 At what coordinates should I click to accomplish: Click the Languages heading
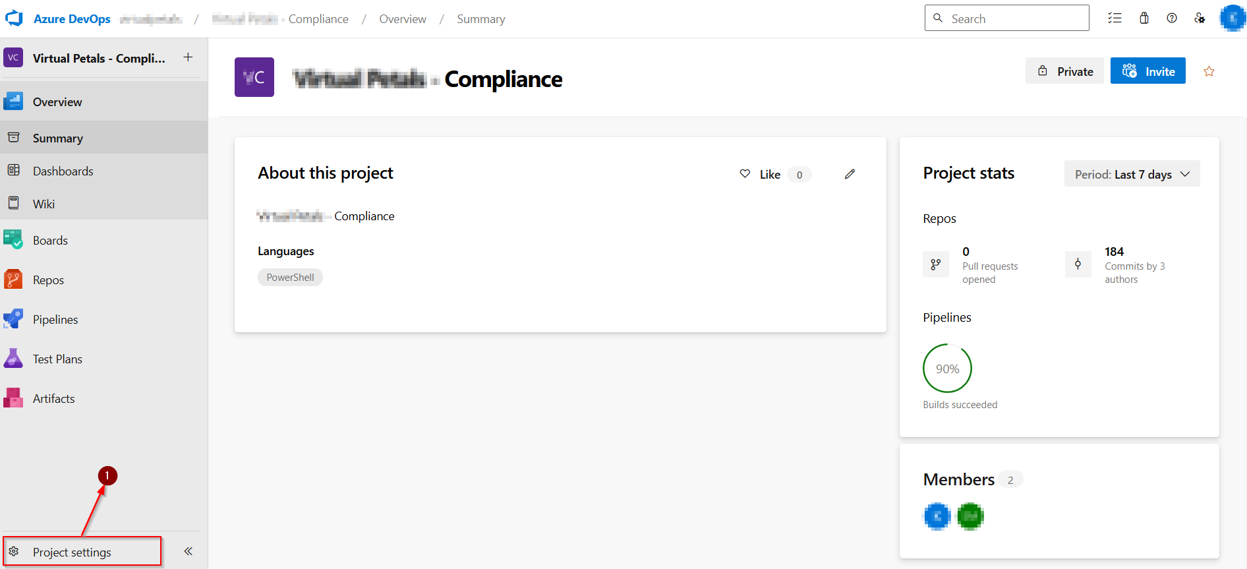(x=286, y=251)
